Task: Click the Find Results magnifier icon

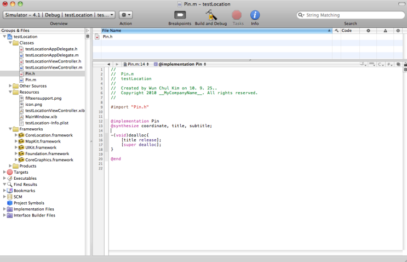Action: 10,184
